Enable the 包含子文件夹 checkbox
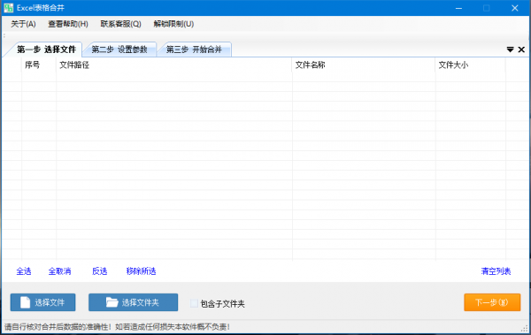 click(194, 303)
